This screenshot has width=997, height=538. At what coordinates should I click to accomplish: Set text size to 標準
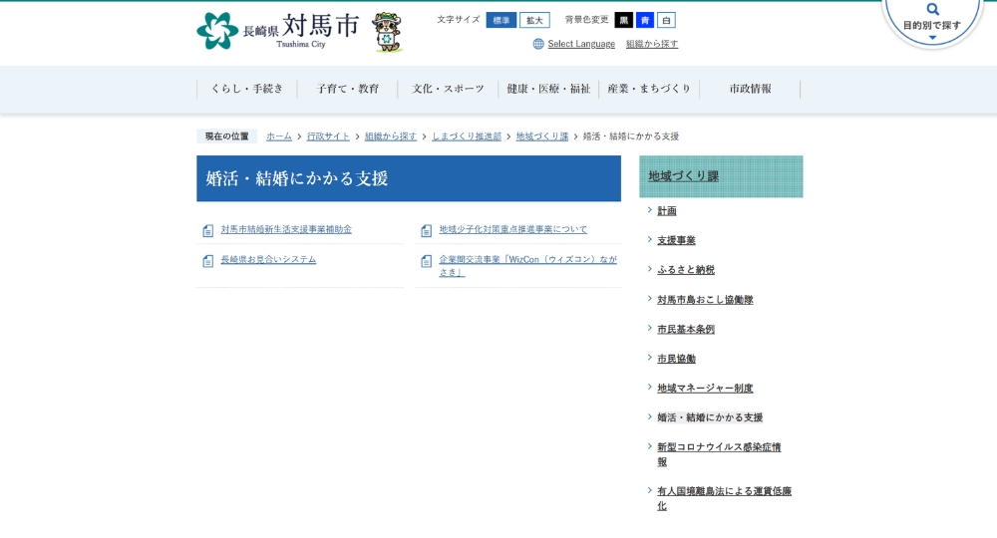pos(501,20)
